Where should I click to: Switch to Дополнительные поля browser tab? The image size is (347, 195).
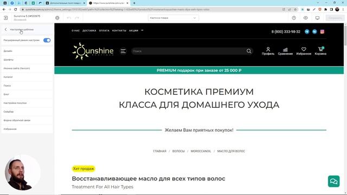(x=66, y=3)
